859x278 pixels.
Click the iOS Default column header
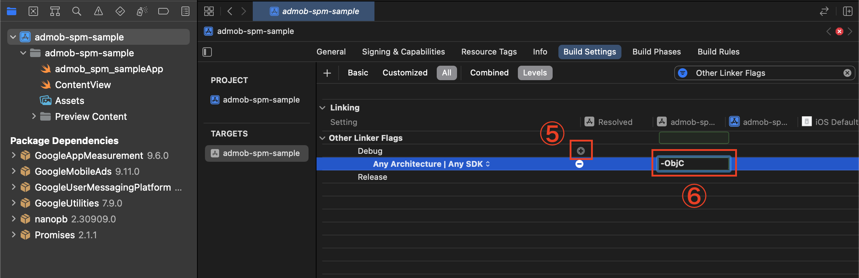830,122
